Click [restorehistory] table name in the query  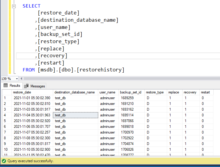[x=100, y=70]
